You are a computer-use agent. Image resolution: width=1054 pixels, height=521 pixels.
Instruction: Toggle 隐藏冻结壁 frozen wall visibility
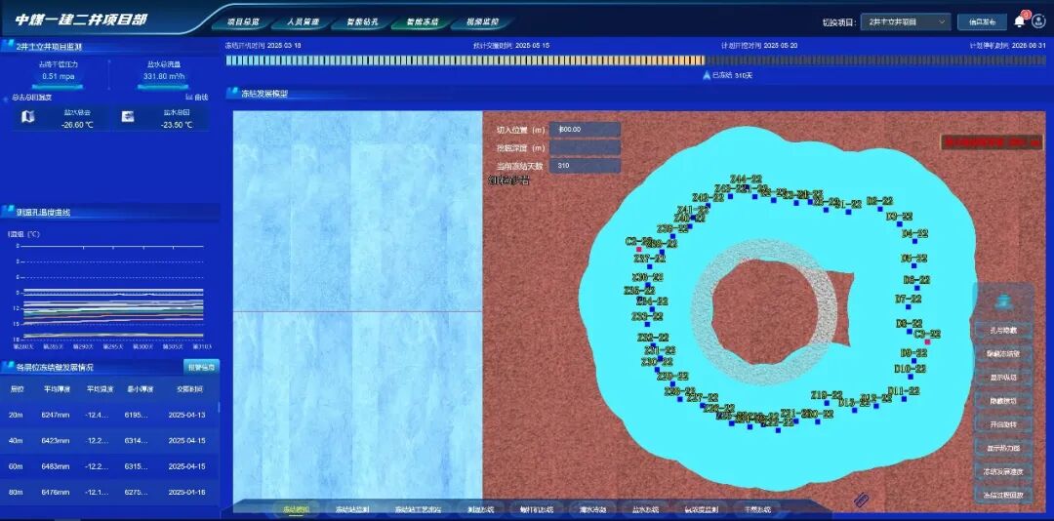(x=1003, y=353)
